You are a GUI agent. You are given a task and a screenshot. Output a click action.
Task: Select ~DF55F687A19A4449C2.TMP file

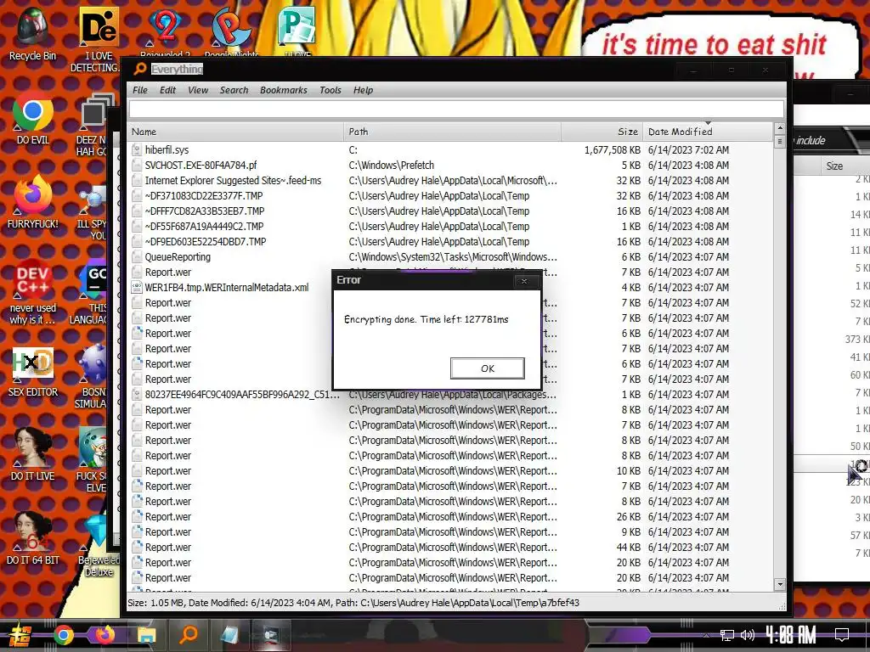tap(204, 226)
